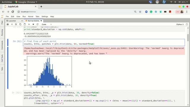The image size is (190, 107).
Task: Open Activities overview
Action: click(7, 2)
